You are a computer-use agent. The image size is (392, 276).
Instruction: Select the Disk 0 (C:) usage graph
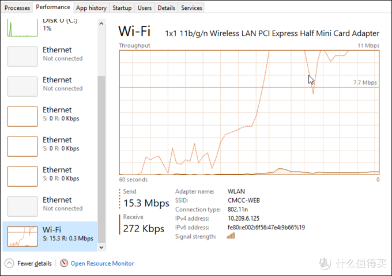22,28
